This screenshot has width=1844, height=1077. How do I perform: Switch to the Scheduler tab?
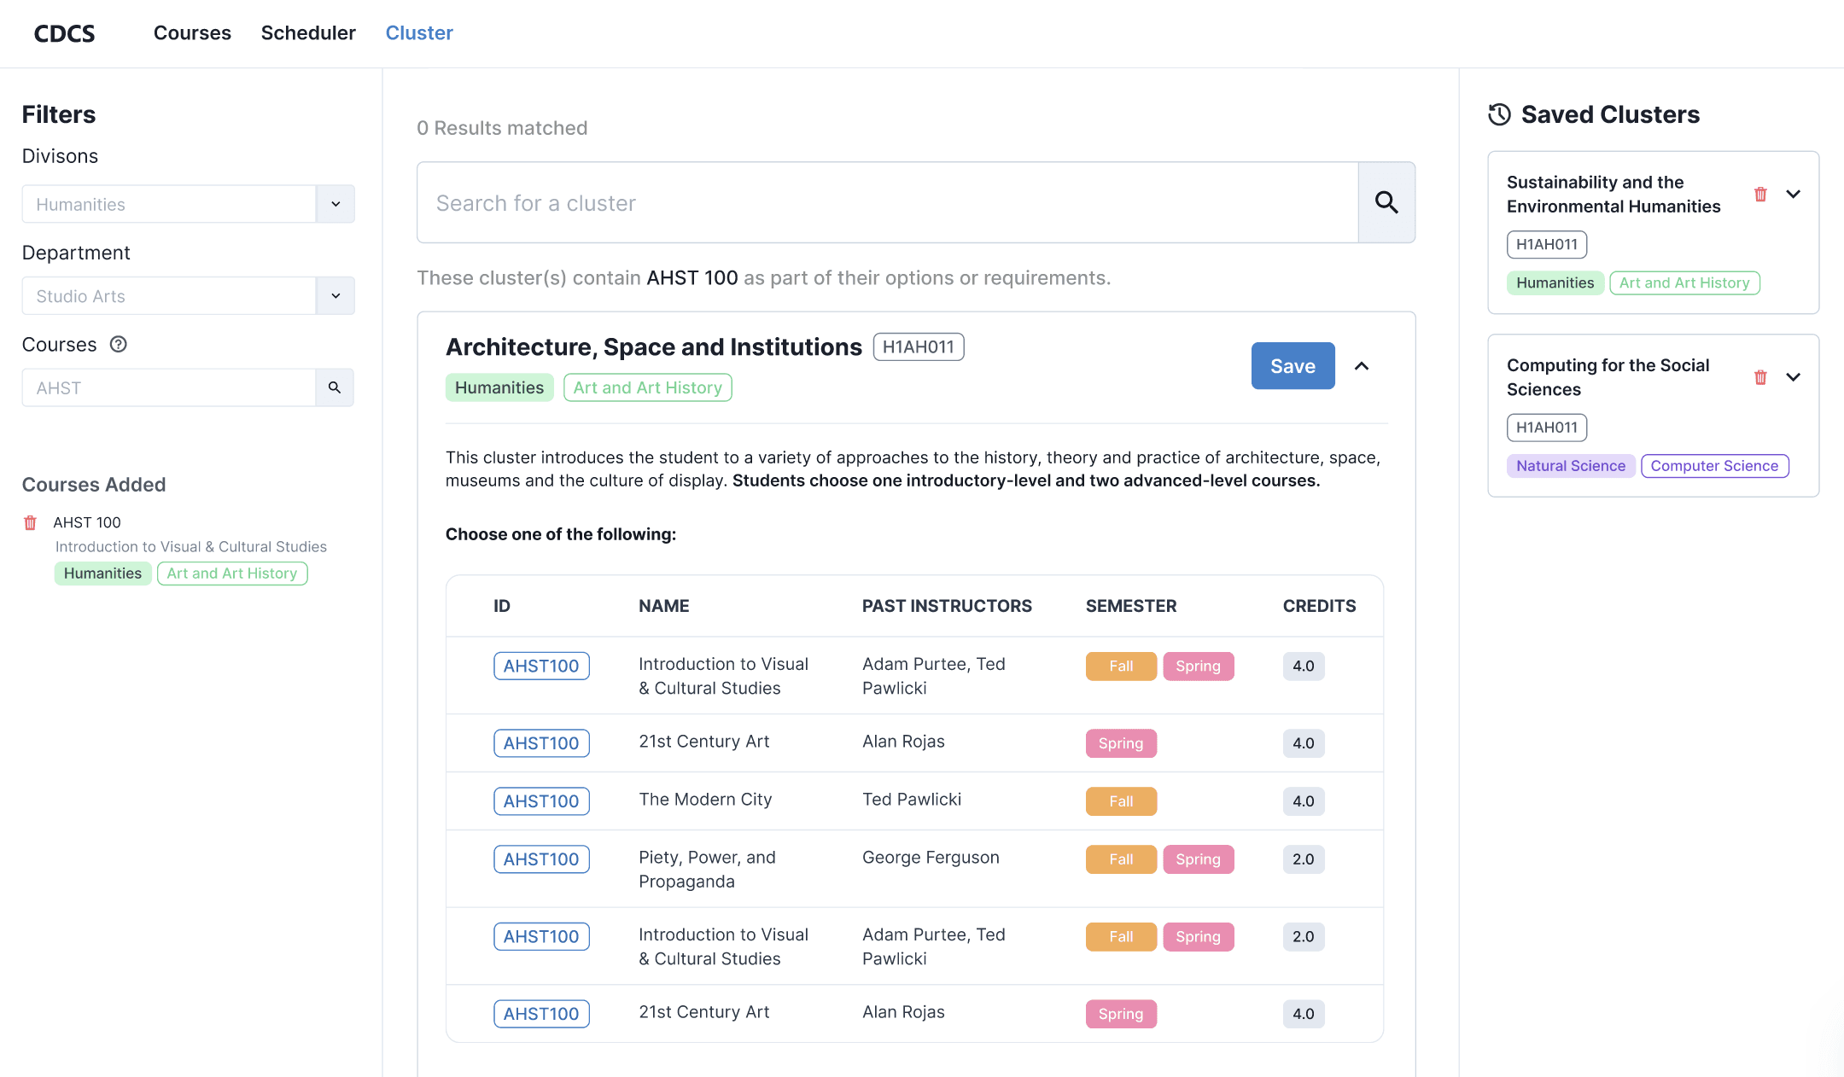click(x=308, y=33)
